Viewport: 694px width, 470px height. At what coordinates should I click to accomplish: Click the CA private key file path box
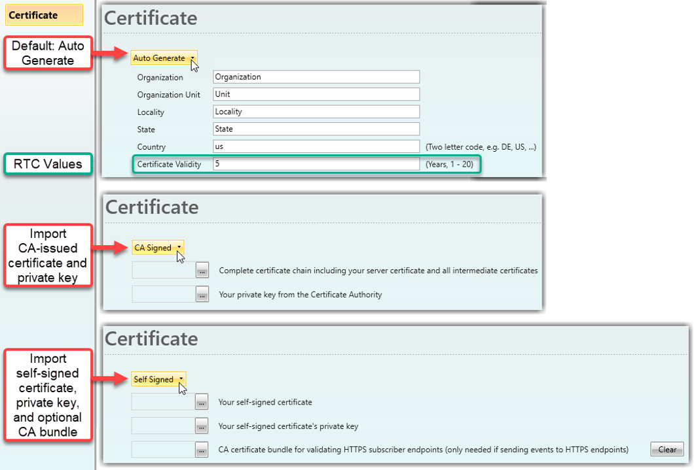point(164,295)
